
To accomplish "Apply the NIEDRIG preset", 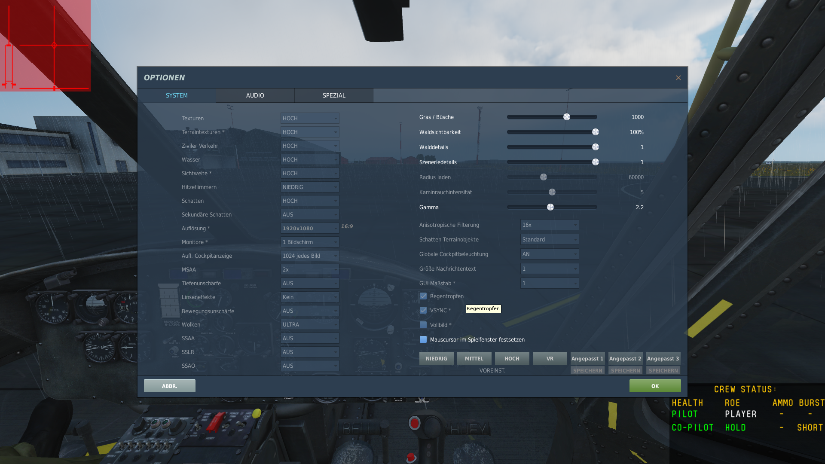I will [x=437, y=358].
